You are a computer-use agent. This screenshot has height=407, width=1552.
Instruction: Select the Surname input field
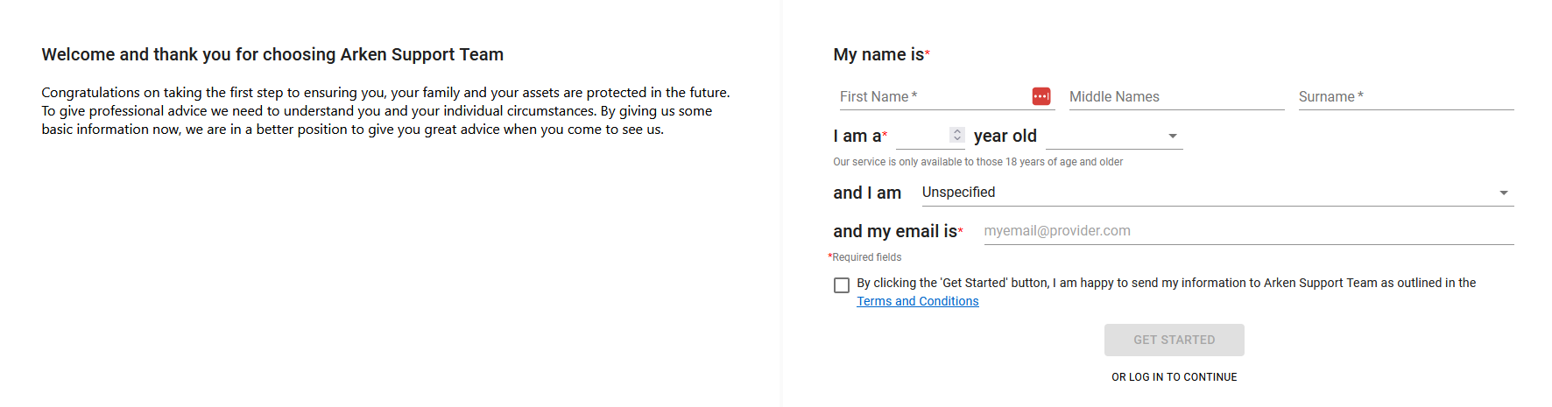pos(1405,97)
